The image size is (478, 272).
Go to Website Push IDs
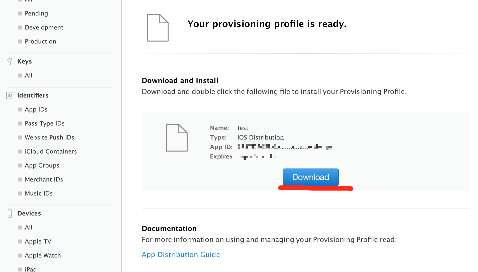[x=49, y=137]
